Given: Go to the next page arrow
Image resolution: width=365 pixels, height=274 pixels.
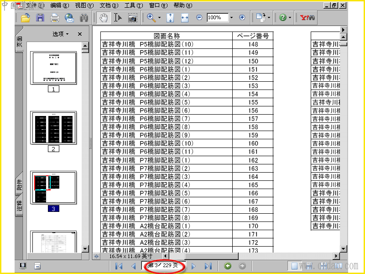Looking at the screenshot, I should [x=193, y=266].
